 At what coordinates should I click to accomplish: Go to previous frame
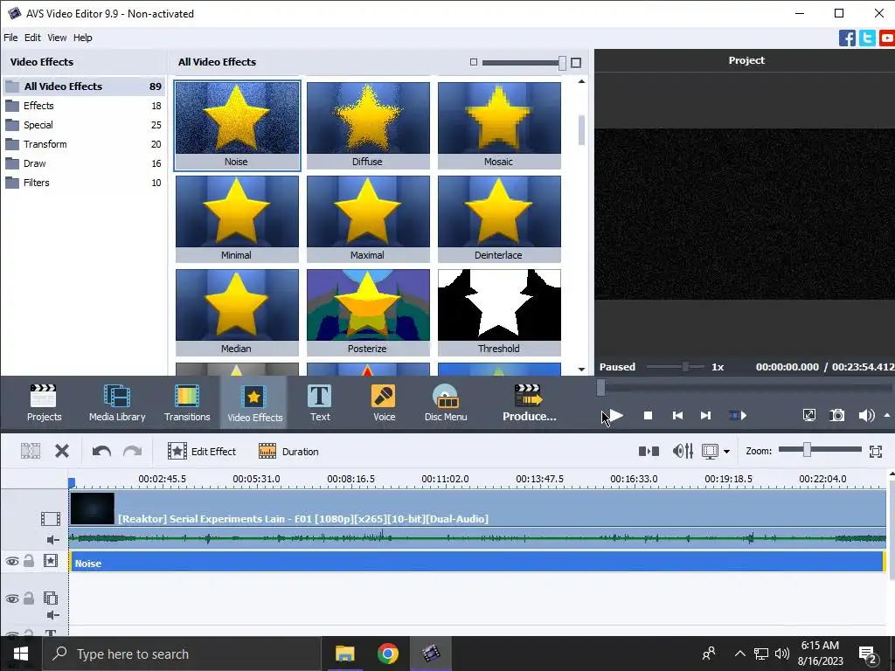677,415
